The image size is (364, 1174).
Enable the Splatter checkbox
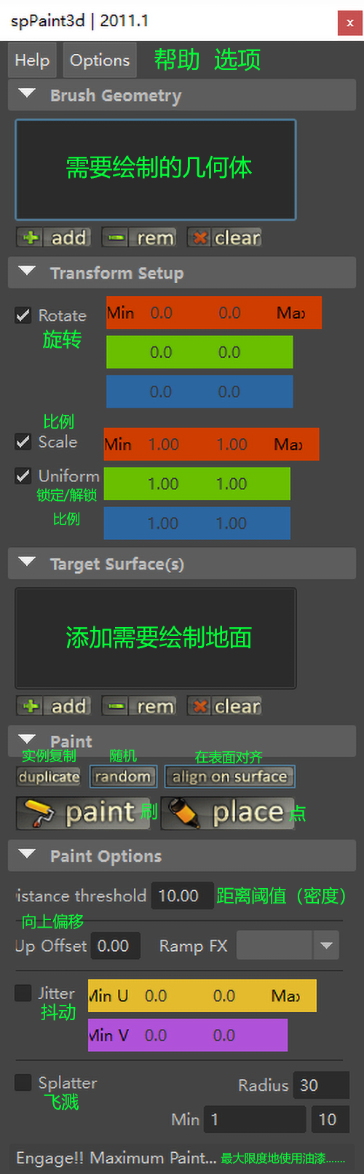pyautogui.click(x=23, y=1082)
